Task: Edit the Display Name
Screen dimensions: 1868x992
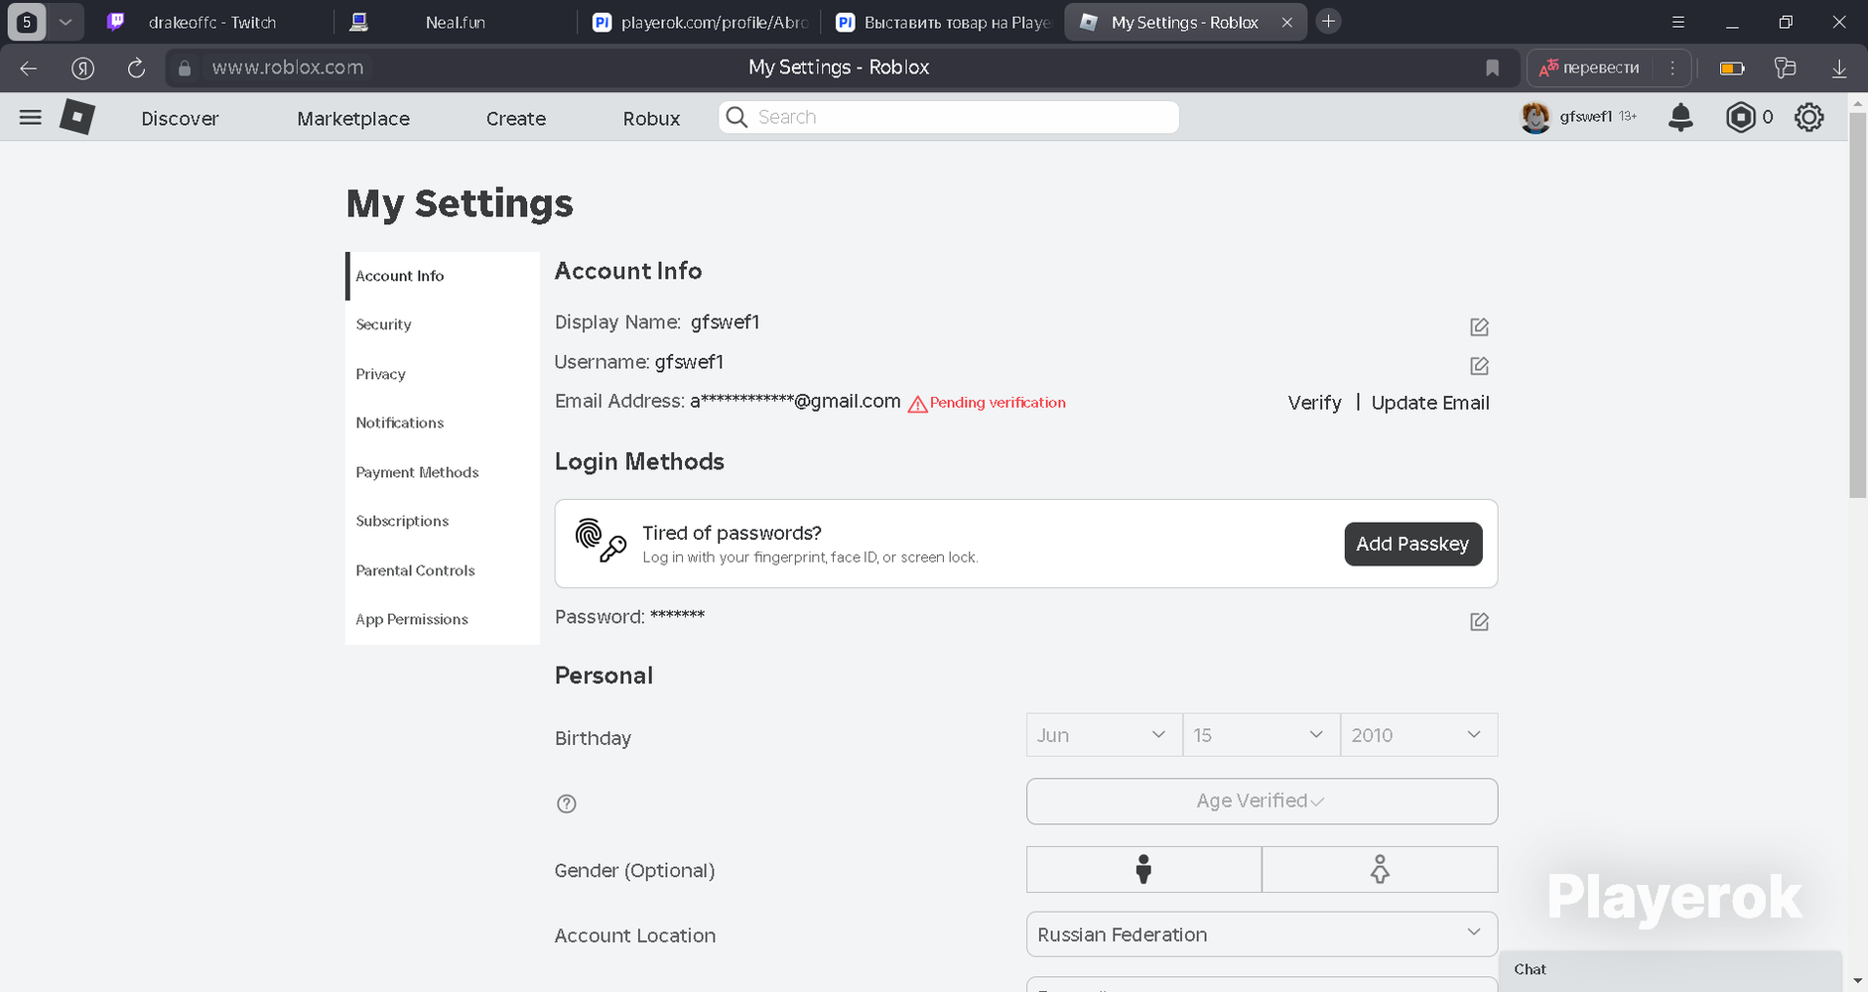Action: 1479,326
